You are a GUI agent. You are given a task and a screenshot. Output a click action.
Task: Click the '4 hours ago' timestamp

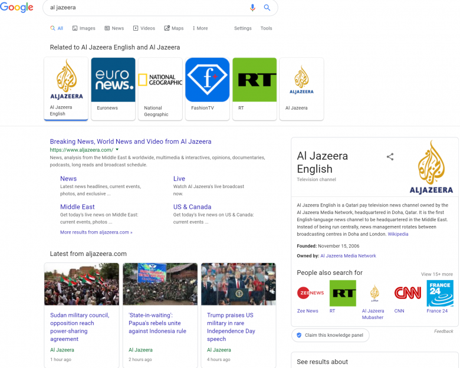(219, 360)
